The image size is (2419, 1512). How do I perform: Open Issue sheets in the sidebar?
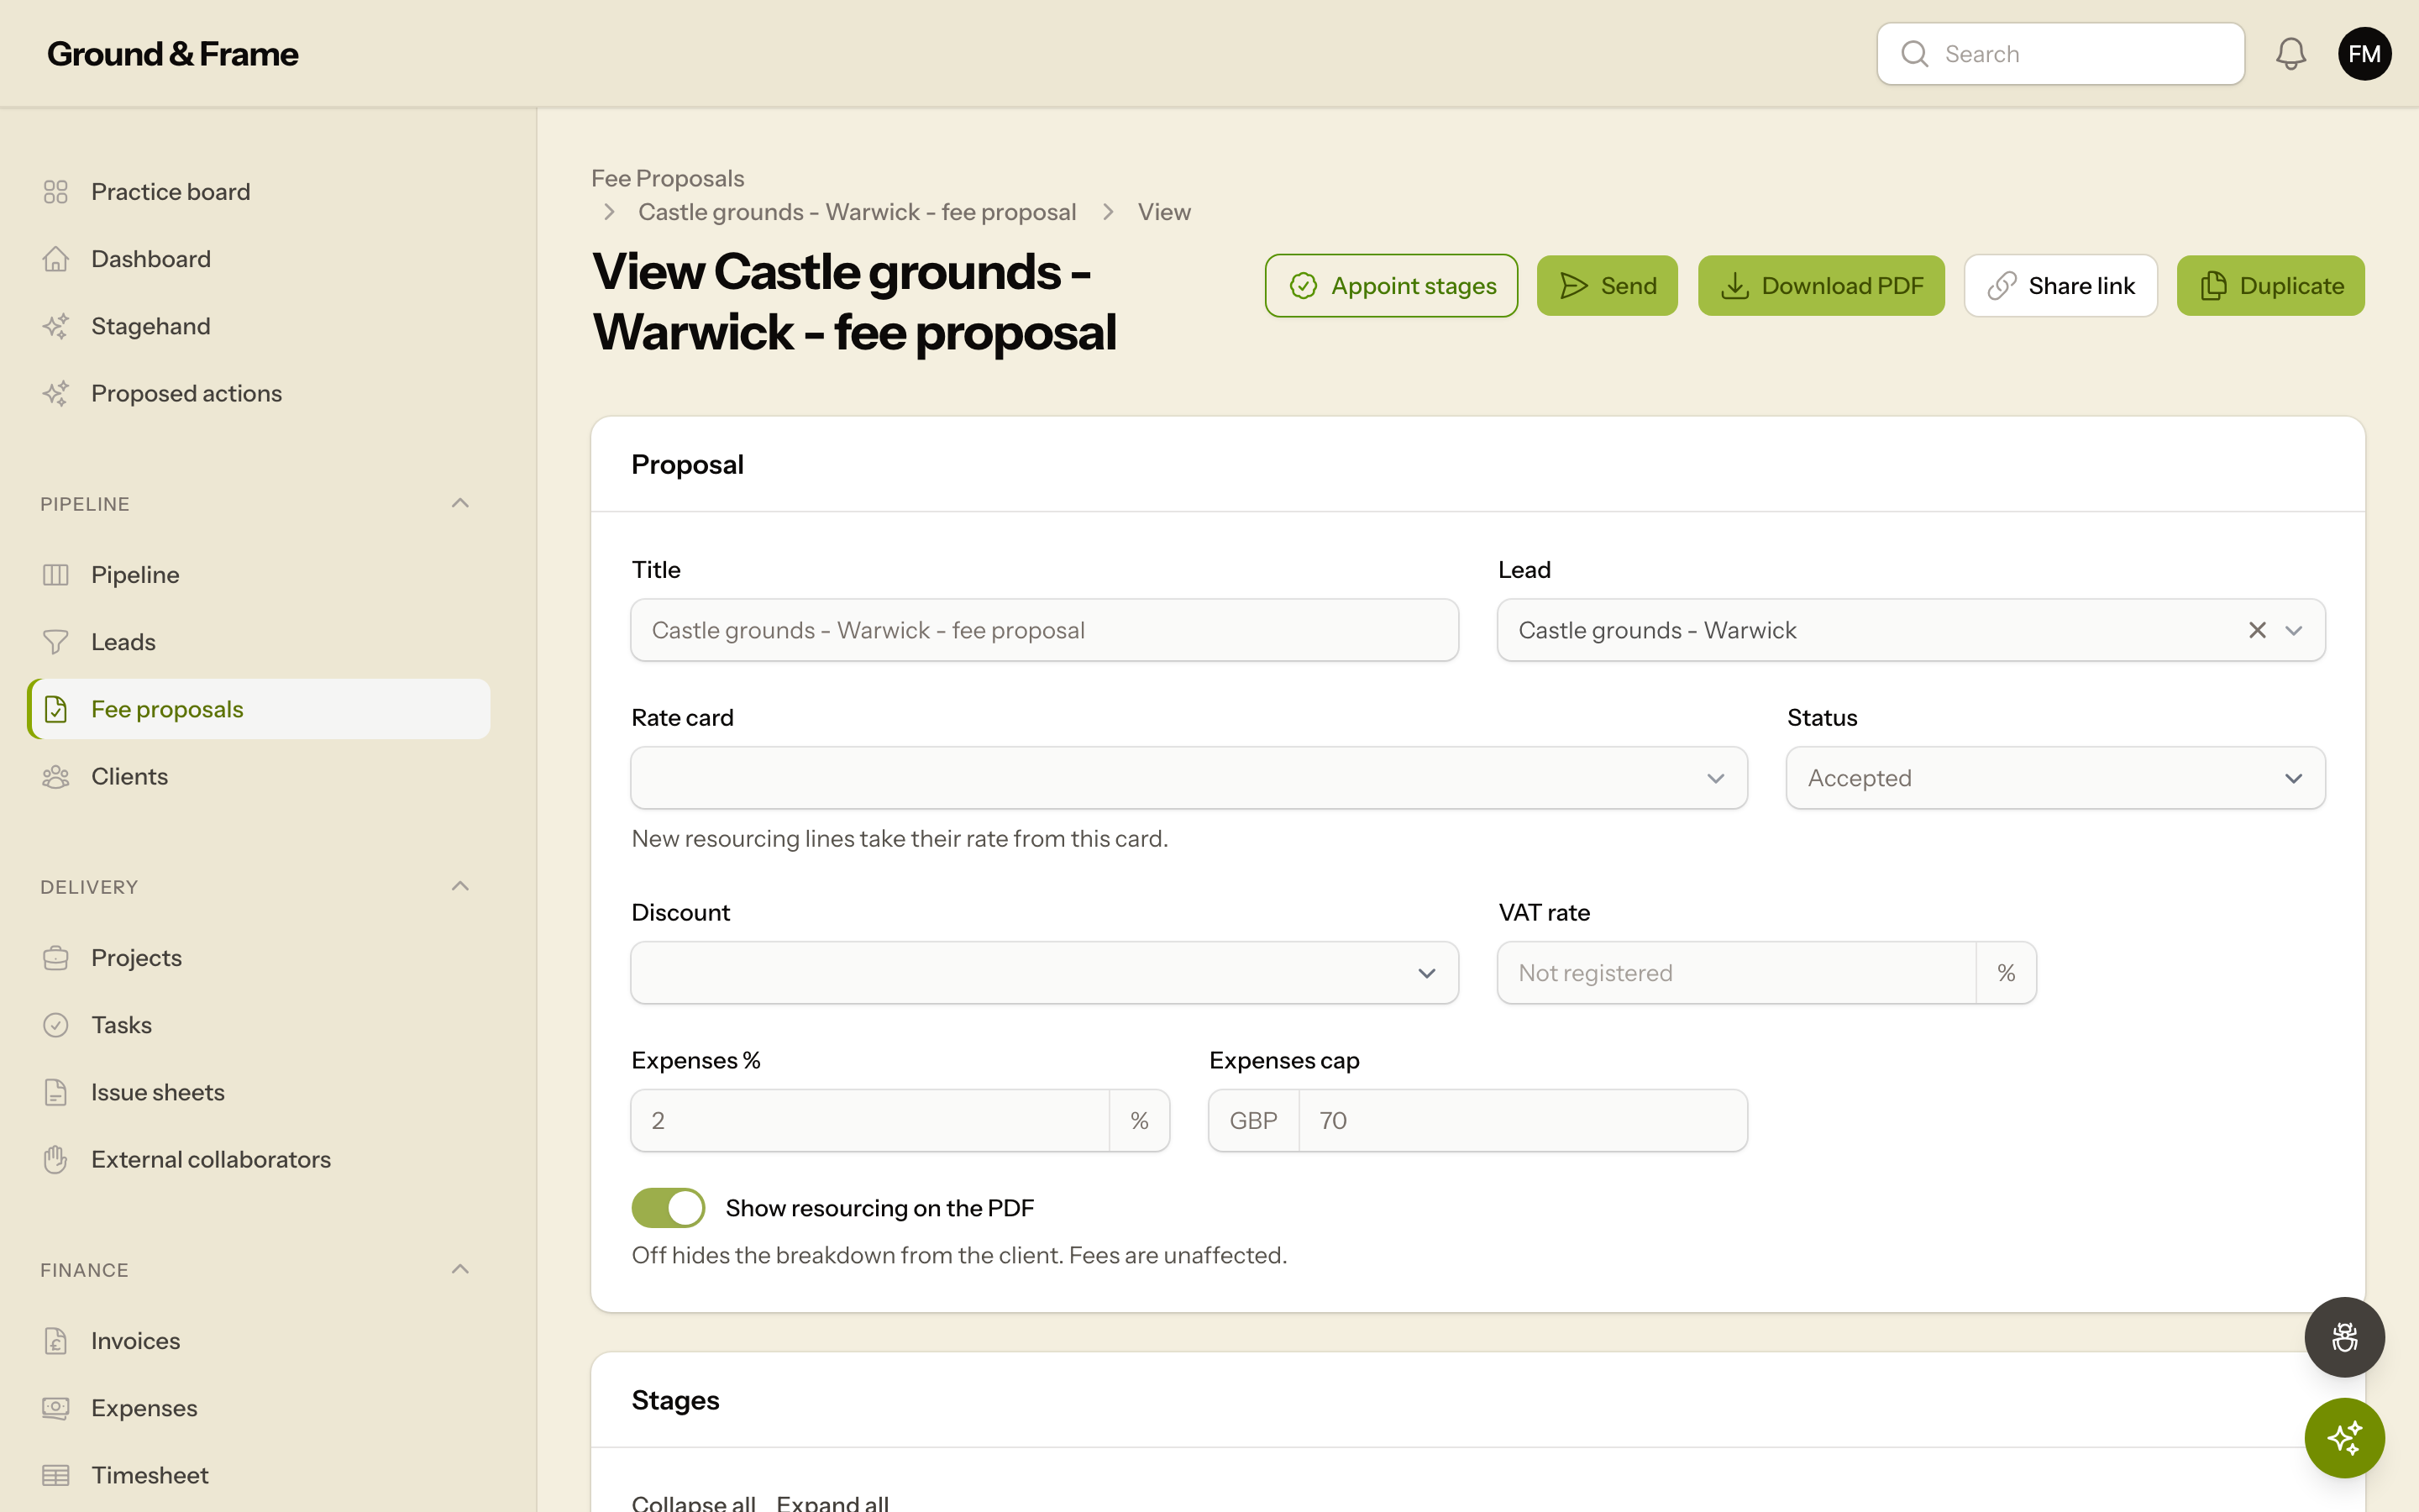click(258, 1092)
